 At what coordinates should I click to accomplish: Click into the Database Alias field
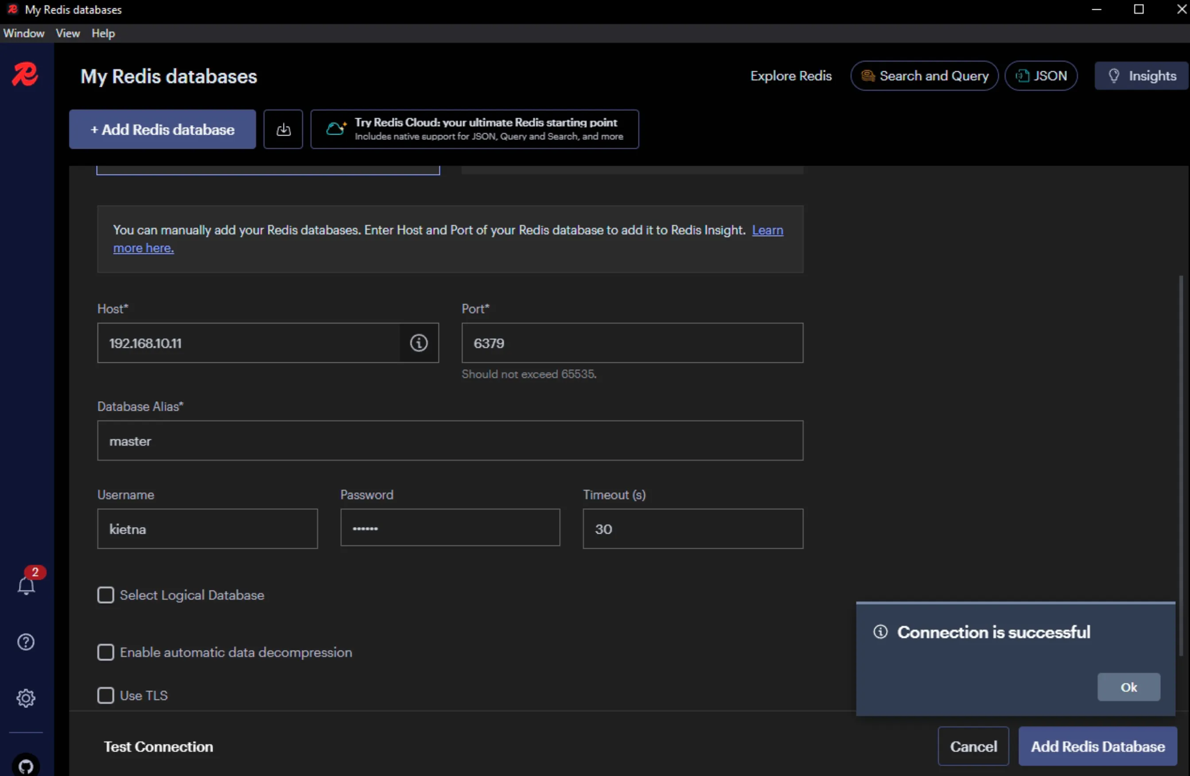451,441
